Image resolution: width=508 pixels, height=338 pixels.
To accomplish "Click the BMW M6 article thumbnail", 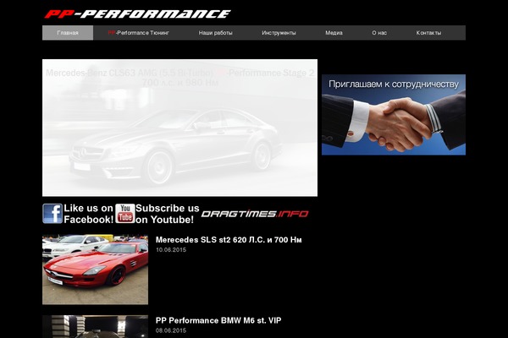I will pos(95,327).
